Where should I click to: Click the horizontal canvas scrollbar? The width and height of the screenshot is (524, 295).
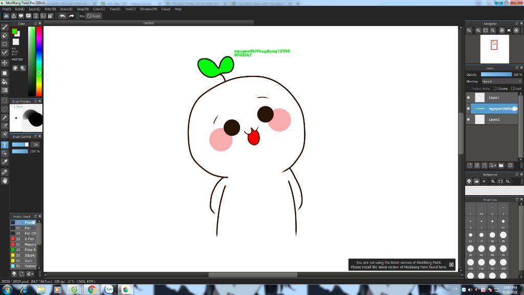(x=253, y=275)
